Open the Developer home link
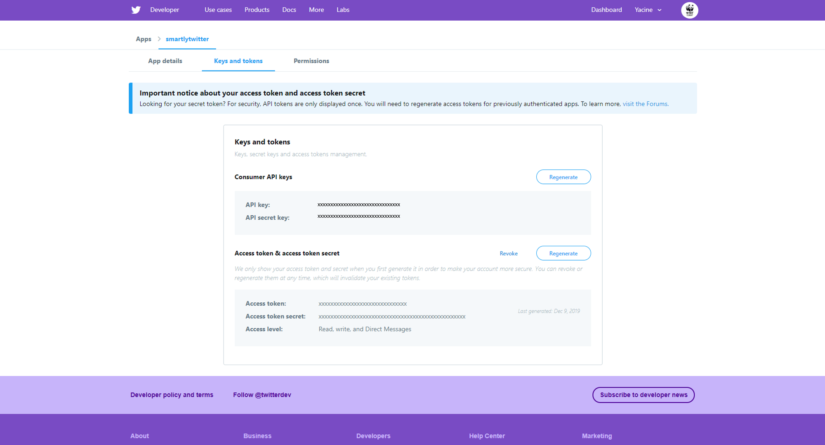This screenshot has width=825, height=445. coord(165,10)
